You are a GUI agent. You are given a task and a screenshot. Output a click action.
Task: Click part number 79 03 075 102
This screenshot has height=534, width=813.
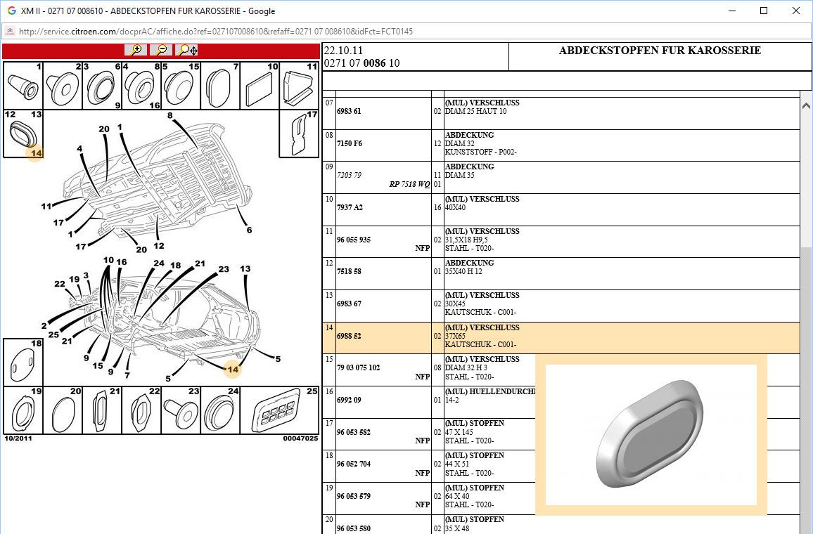tap(358, 367)
